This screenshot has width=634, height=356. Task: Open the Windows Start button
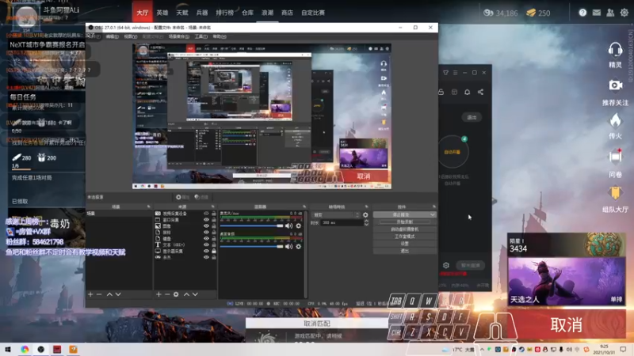click(x=8, y=349)
